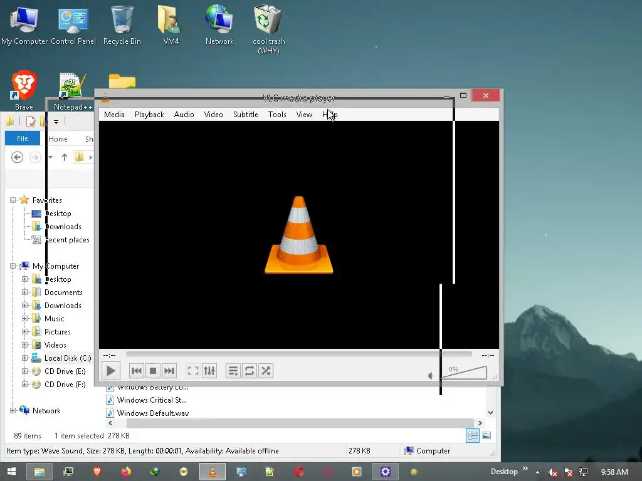
Task: Go back in File Explorer
Action: [17, 157]
